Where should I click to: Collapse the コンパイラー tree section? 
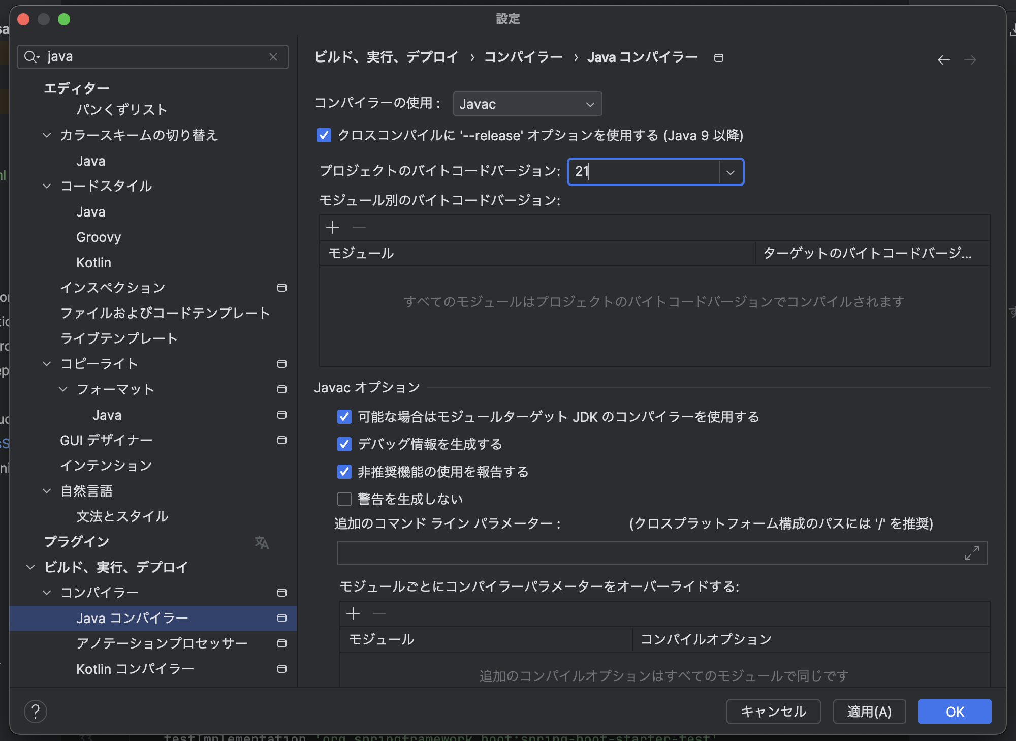(46, 593)
